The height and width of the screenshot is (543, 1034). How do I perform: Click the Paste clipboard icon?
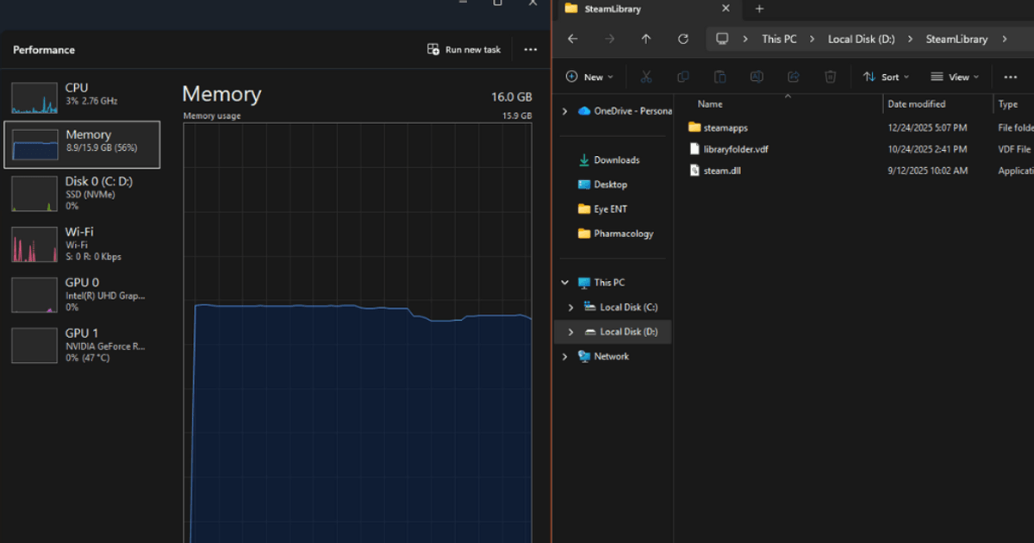tap(720, 77)
